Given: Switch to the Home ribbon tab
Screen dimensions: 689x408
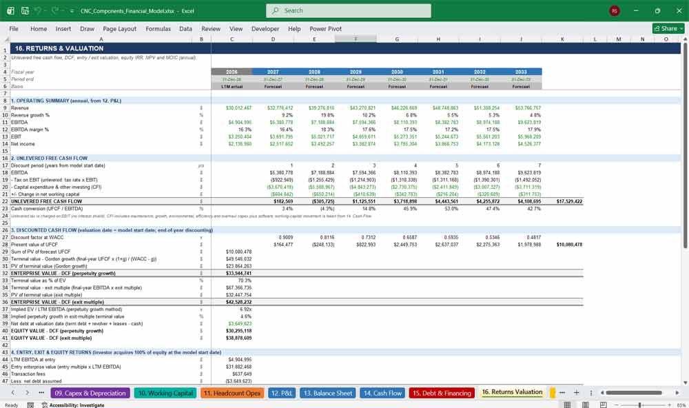Looking at the screenshot, I should [x=39, y=28].
